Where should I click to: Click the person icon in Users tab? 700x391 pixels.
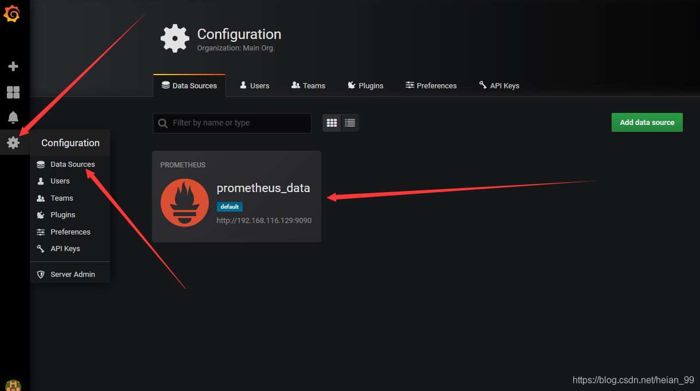coord(243,85)
